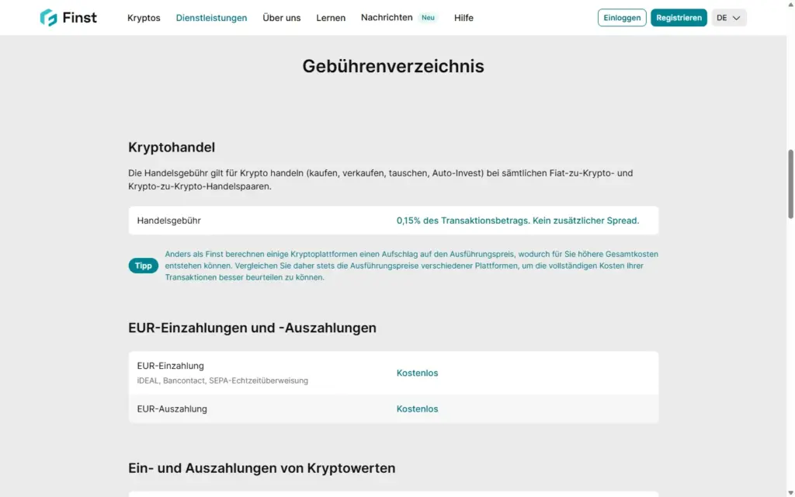Viewport: 795px width, 497px height.
Task: Click the EUR-Auszahlung row label
Action: pyautogui.click(x=172, y=408)
